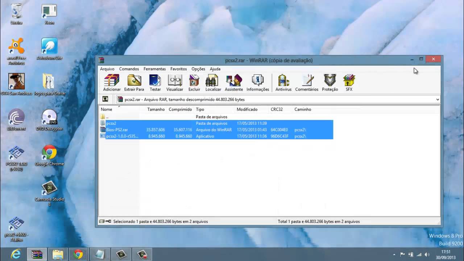Click the Extrair Para toolbar icon
Image resolution: width=464 pixels, height=261 pixels.
134,83
